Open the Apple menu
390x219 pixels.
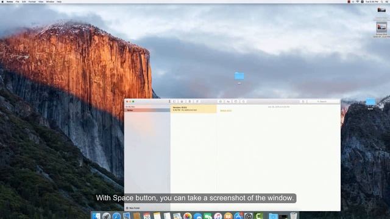(x=2, y=1)
